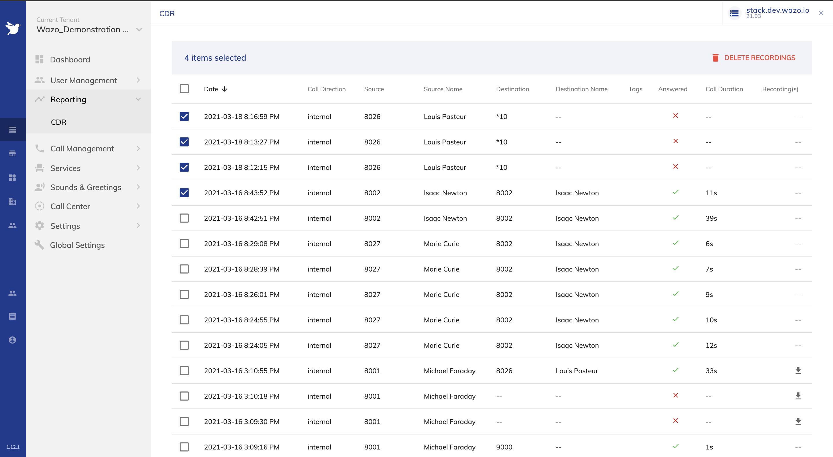Collapse the Reporting chevron
Screen dimensions: 833x457
pos(139,99)
